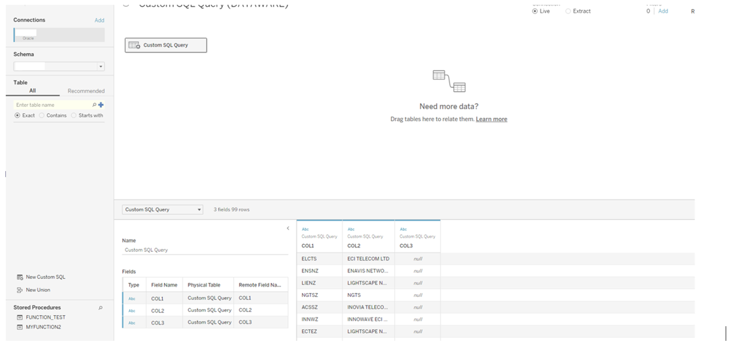
Task: Switch to the All tables tab
Action: pyautogui.click(x=33, y=91)
